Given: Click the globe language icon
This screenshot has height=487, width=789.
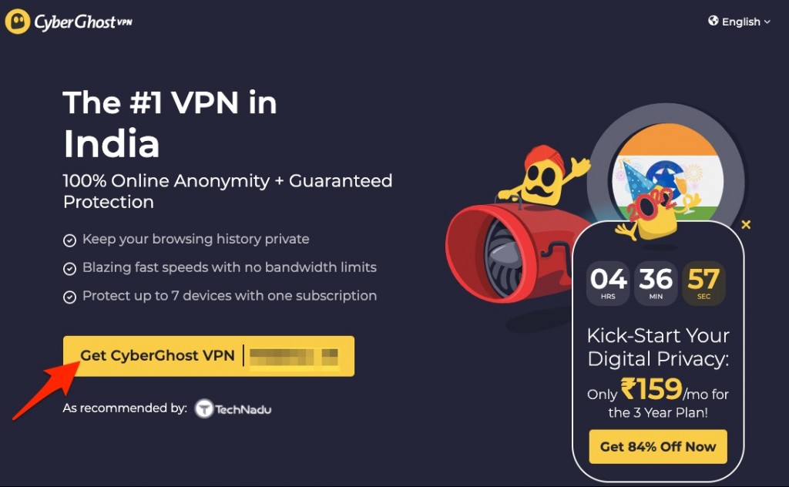Looking at the screenshot, I should 713,21.
